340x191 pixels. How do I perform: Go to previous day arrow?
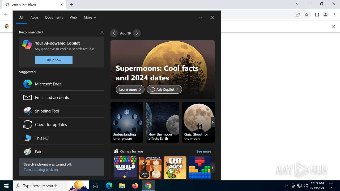[114, 33]
